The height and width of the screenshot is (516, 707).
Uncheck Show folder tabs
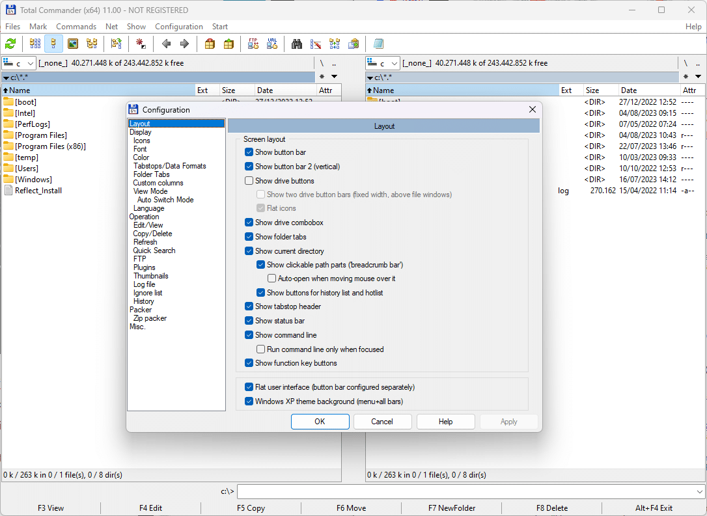tap(249, 237)
